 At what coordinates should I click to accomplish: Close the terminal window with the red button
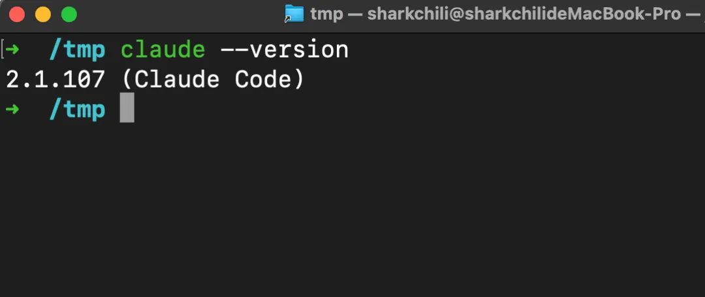(17, 14)
